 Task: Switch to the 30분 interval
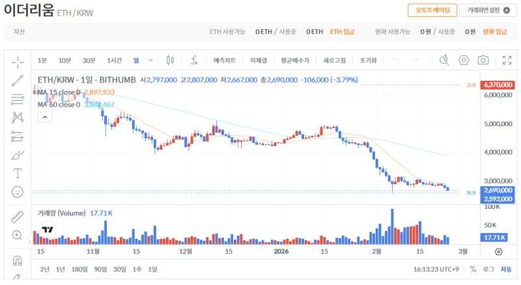point(89,61)
